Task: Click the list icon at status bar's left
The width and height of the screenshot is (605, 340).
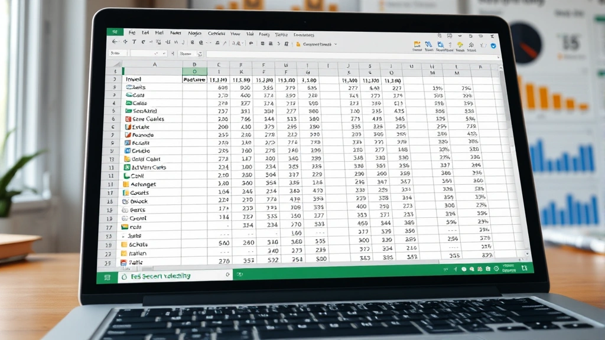Action: (x=107, y=276)
